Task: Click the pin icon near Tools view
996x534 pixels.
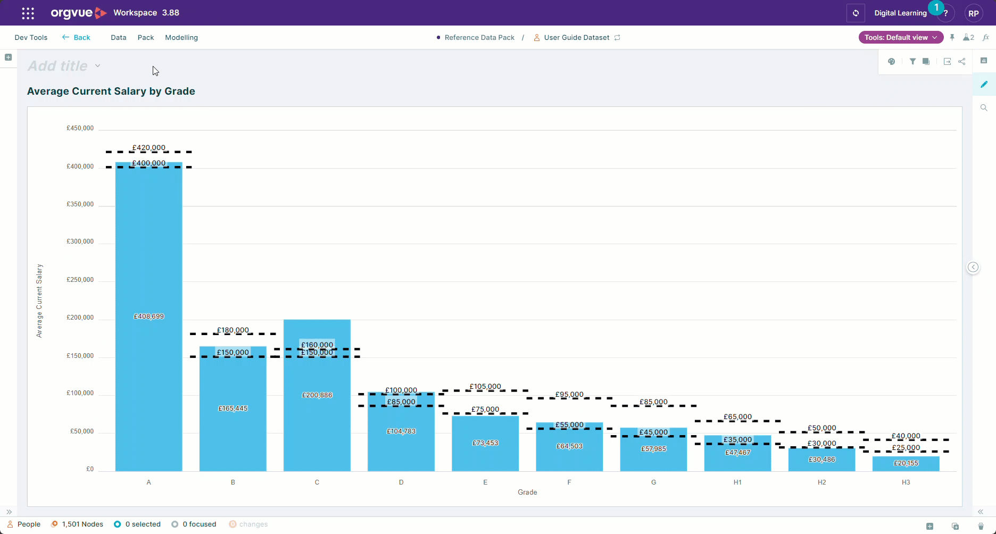Action: click(x=952, y=37)
